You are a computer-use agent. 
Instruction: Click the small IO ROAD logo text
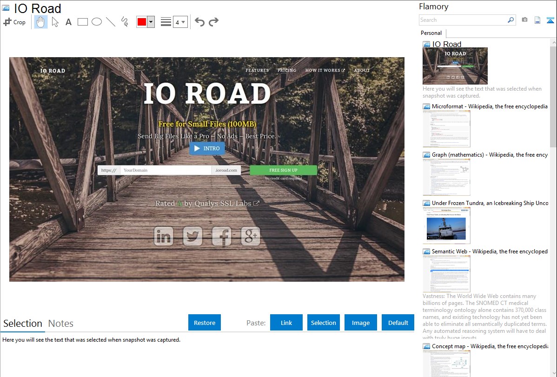pos(53,71)
